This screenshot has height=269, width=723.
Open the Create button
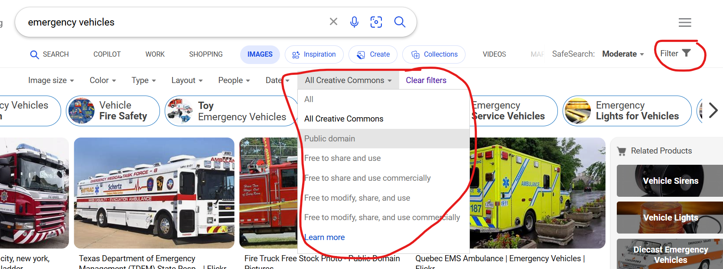coord(373,54)
